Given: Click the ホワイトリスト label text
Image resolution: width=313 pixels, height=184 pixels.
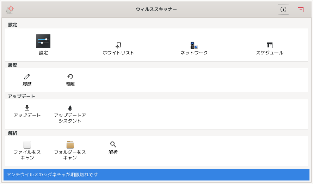Looking at the screenshot, I should tap(118, 53).
